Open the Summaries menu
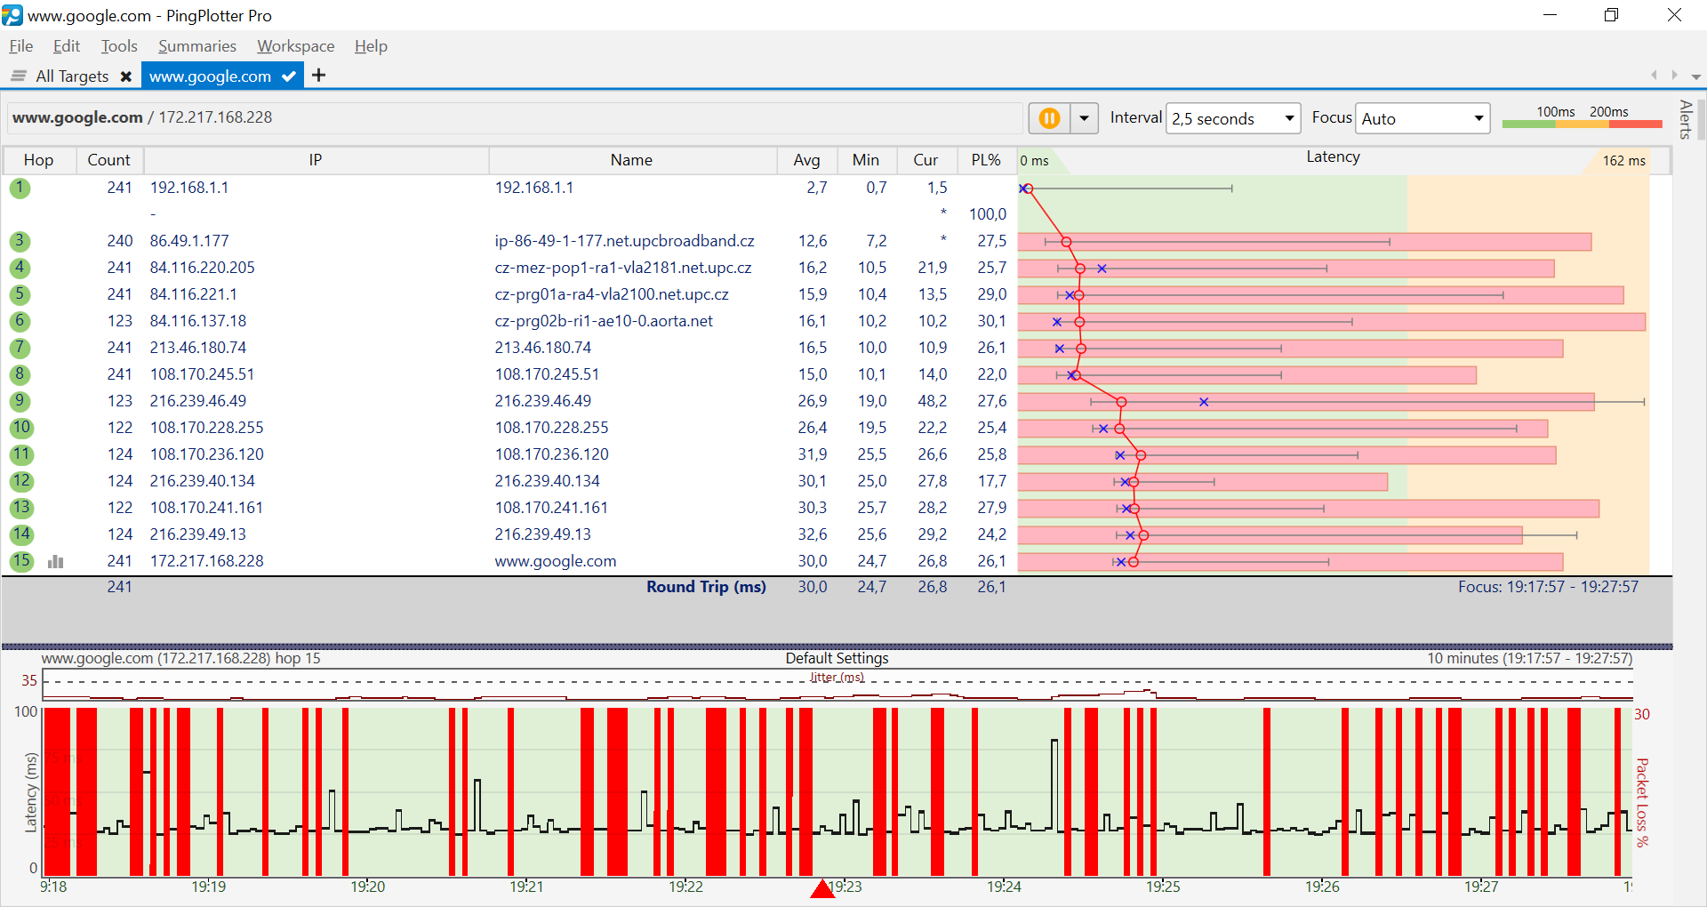The image size is (1707, 907). 197,46
